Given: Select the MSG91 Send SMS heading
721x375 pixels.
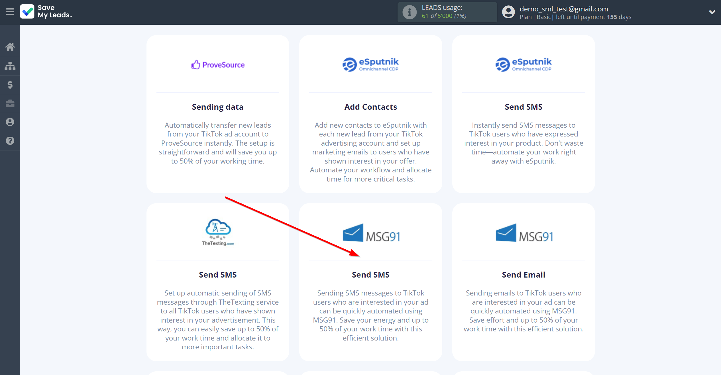Looking at the screenshot, I should 370,275.
